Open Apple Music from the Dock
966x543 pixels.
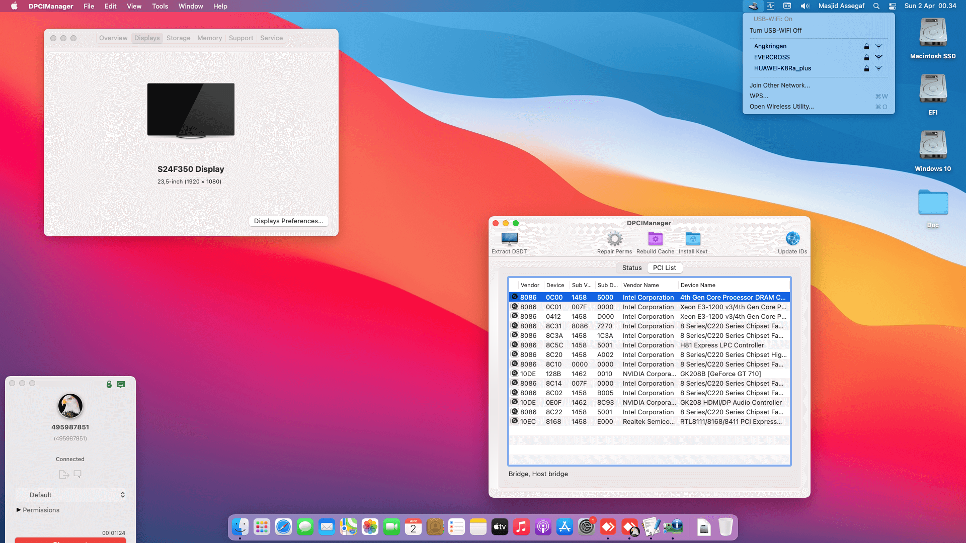521,527
